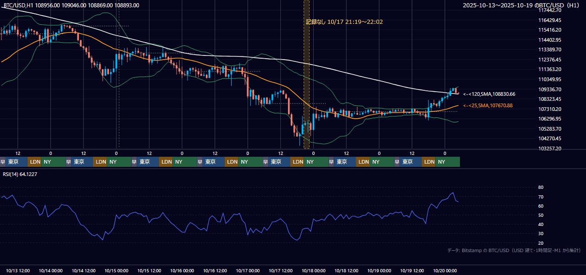The width and height of the screenshot is (586, 275).
Task: Click RSI axis level 30
Action: click(541, 233)
